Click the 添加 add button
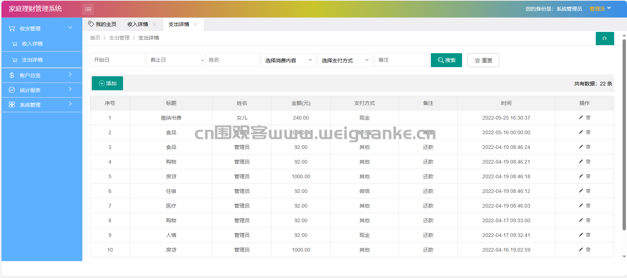This screenshot has width=627, height=278. coord(107,83)
